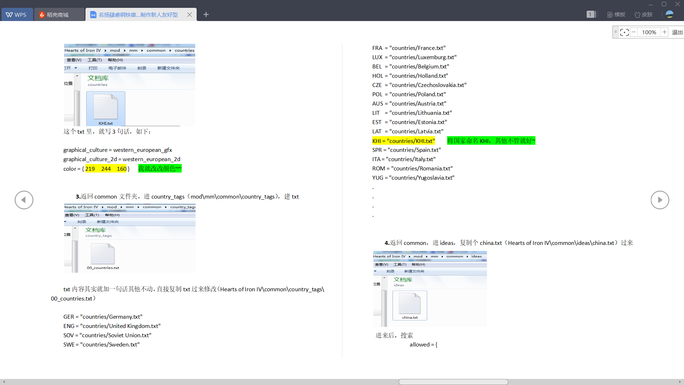Click the line ITA = countries/Italy.txt
Viewport: 684px width, 385px height.
pos(404,159)
